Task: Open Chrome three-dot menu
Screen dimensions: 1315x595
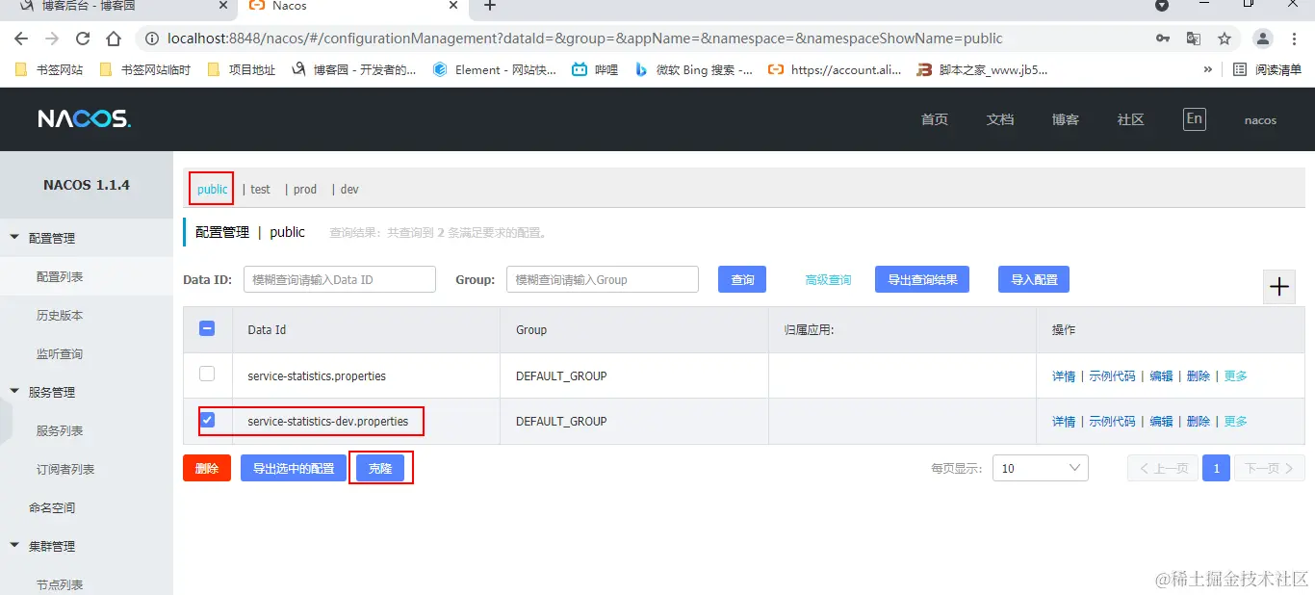Action: [x=1295, y=39]
